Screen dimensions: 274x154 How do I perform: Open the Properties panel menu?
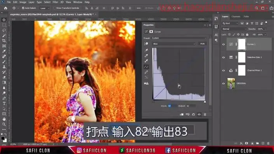click(x=210, y=25)
